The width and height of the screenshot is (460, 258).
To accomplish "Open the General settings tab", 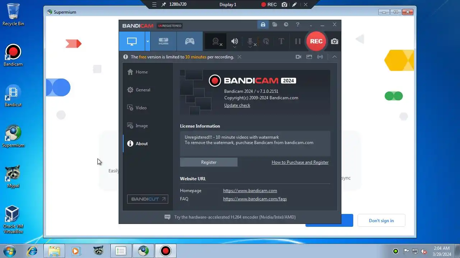I will coord(148,90).
